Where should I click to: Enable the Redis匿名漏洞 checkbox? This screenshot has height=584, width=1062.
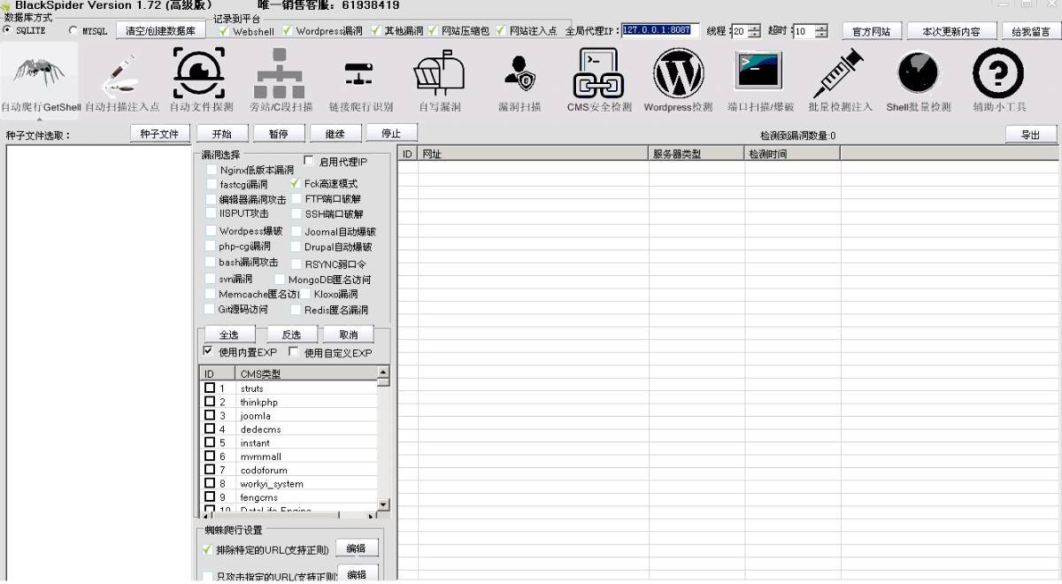296,310
